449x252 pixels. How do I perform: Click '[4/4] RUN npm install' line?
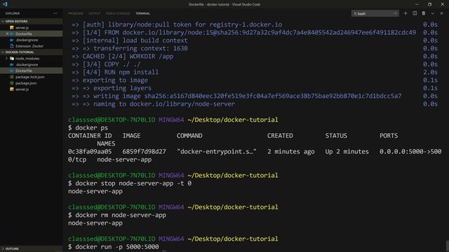coord(120,72)
